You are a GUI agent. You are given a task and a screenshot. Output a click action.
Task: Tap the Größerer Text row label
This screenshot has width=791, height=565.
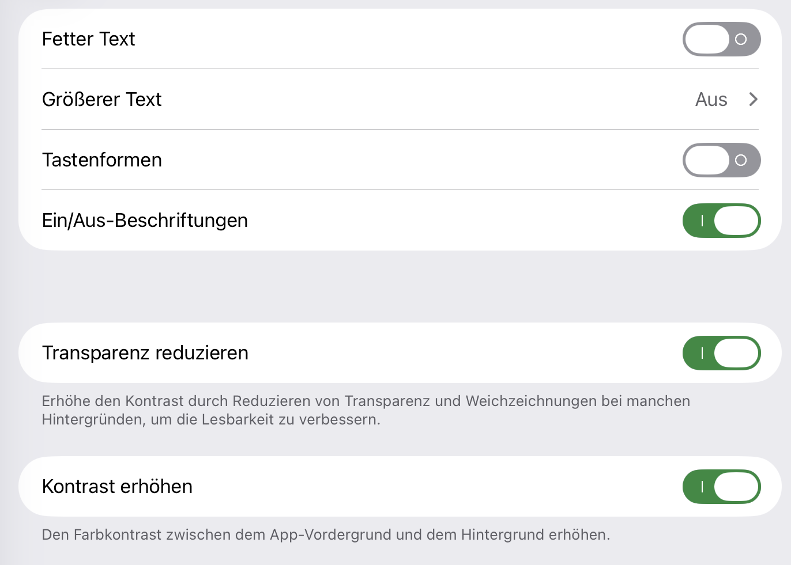(x=102, y=100)
